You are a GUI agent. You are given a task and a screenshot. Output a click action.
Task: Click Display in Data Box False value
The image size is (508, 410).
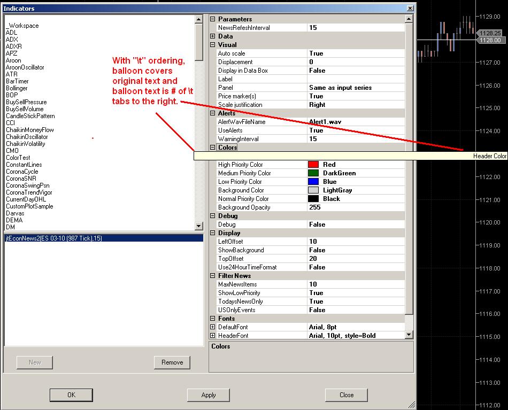pyautogui.click(x=356, y=70)
